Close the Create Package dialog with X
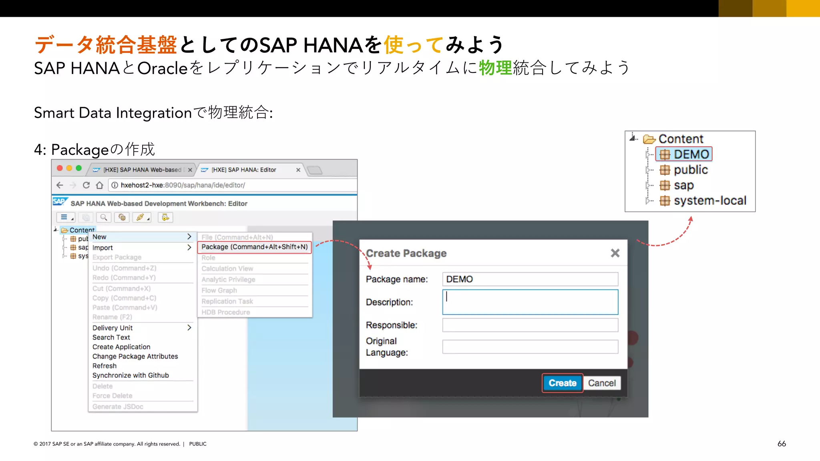The height and width of the screenshot is (461, 820). tap(615, 253)
